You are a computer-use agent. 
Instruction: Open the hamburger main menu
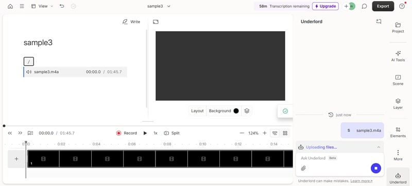point(22,6)
